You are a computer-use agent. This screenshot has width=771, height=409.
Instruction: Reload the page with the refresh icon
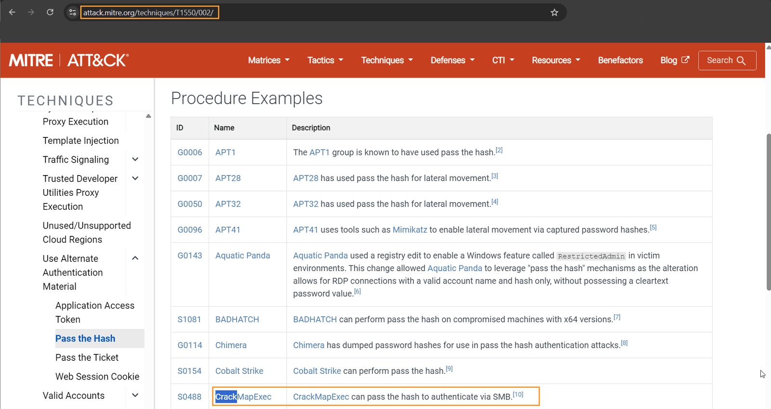[50, 12]
